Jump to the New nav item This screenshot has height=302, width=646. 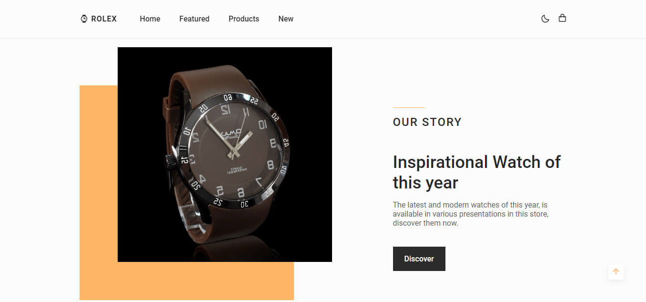coord(286,19)
